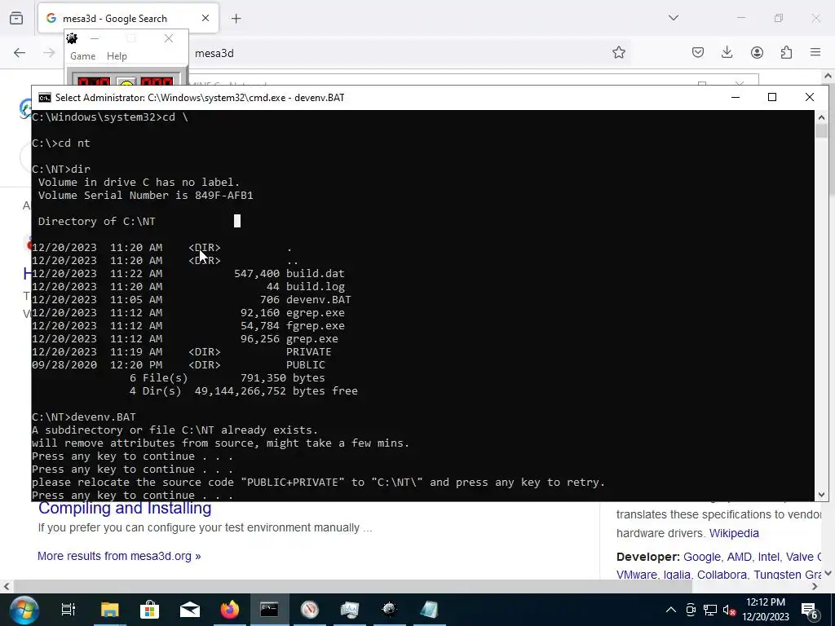Viewport: 835px width, 626px height.
Task: Open the Windows Start orb
Action: coord(24,610)
